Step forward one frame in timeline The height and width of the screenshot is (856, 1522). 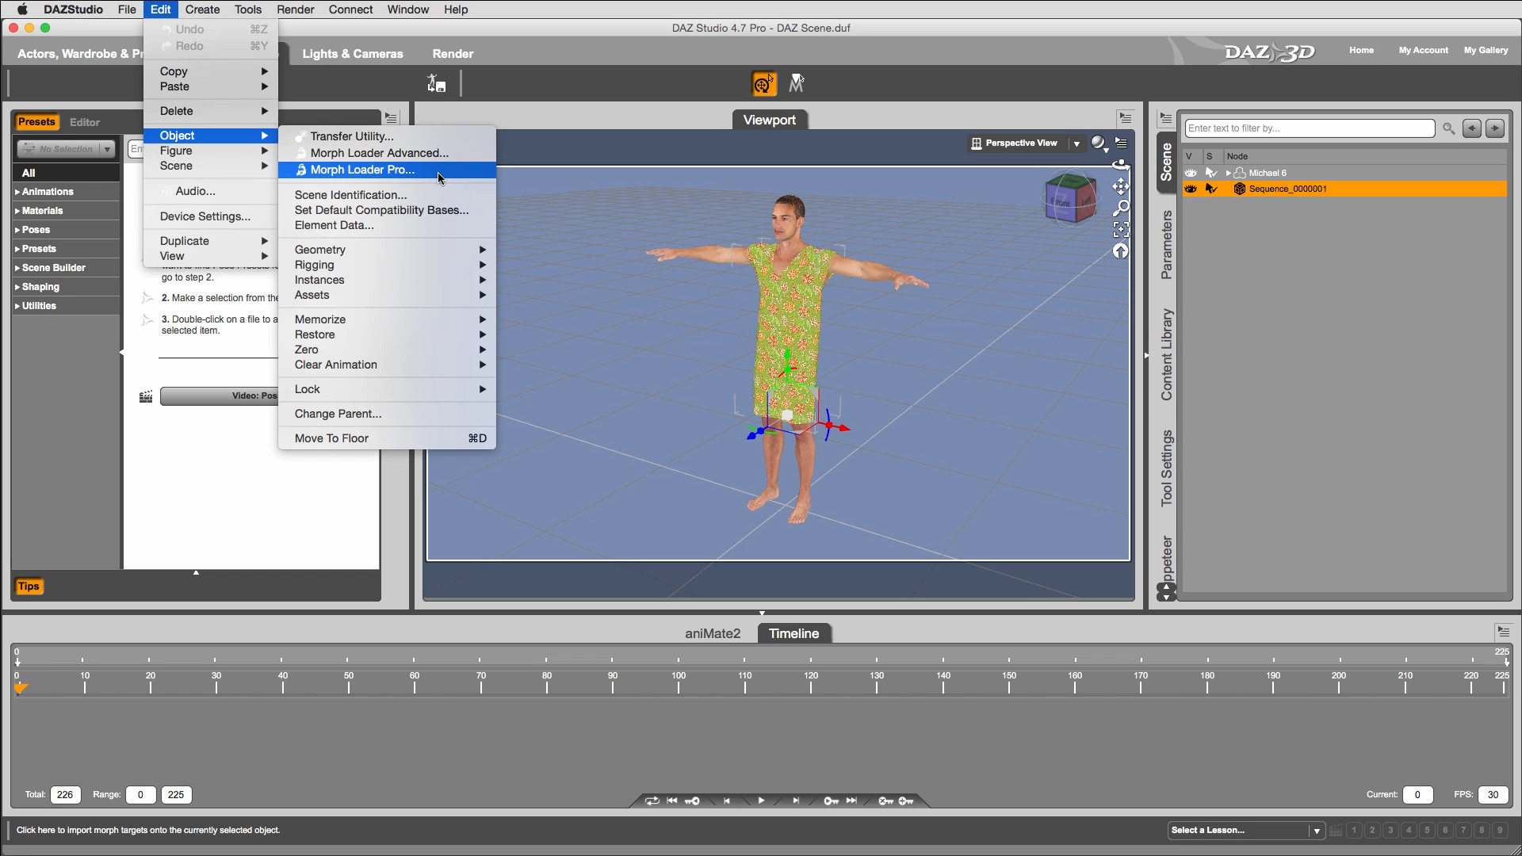(796, 801)
